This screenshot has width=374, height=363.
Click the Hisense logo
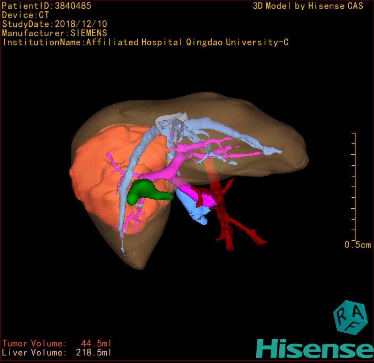click(315, 349)
